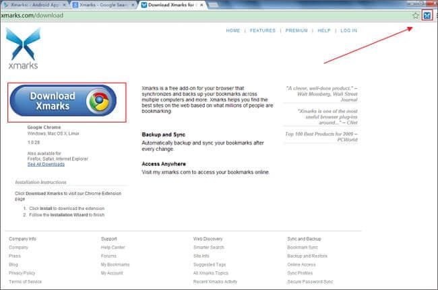The height and width of the screenshot is (290, 438).
Task: Click the Download Xmarks button
Action: [x=63, y=101]
